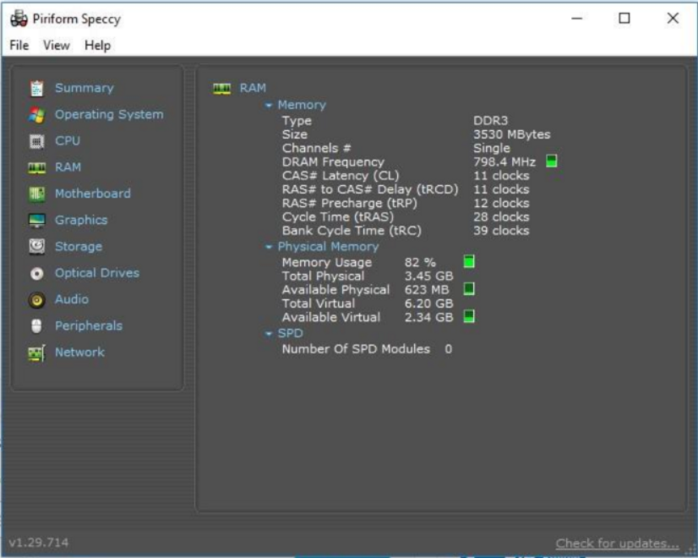Collapse the Memory section arrow
The height and width of the screenshot is (558, 698).
click(269, 106)
